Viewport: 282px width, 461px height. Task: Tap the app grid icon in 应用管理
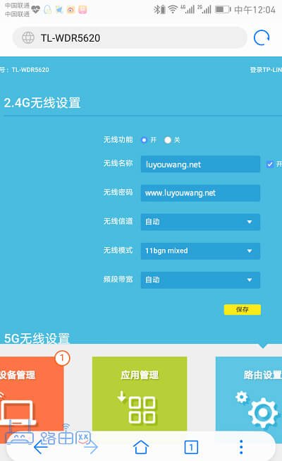coord(138,407)
